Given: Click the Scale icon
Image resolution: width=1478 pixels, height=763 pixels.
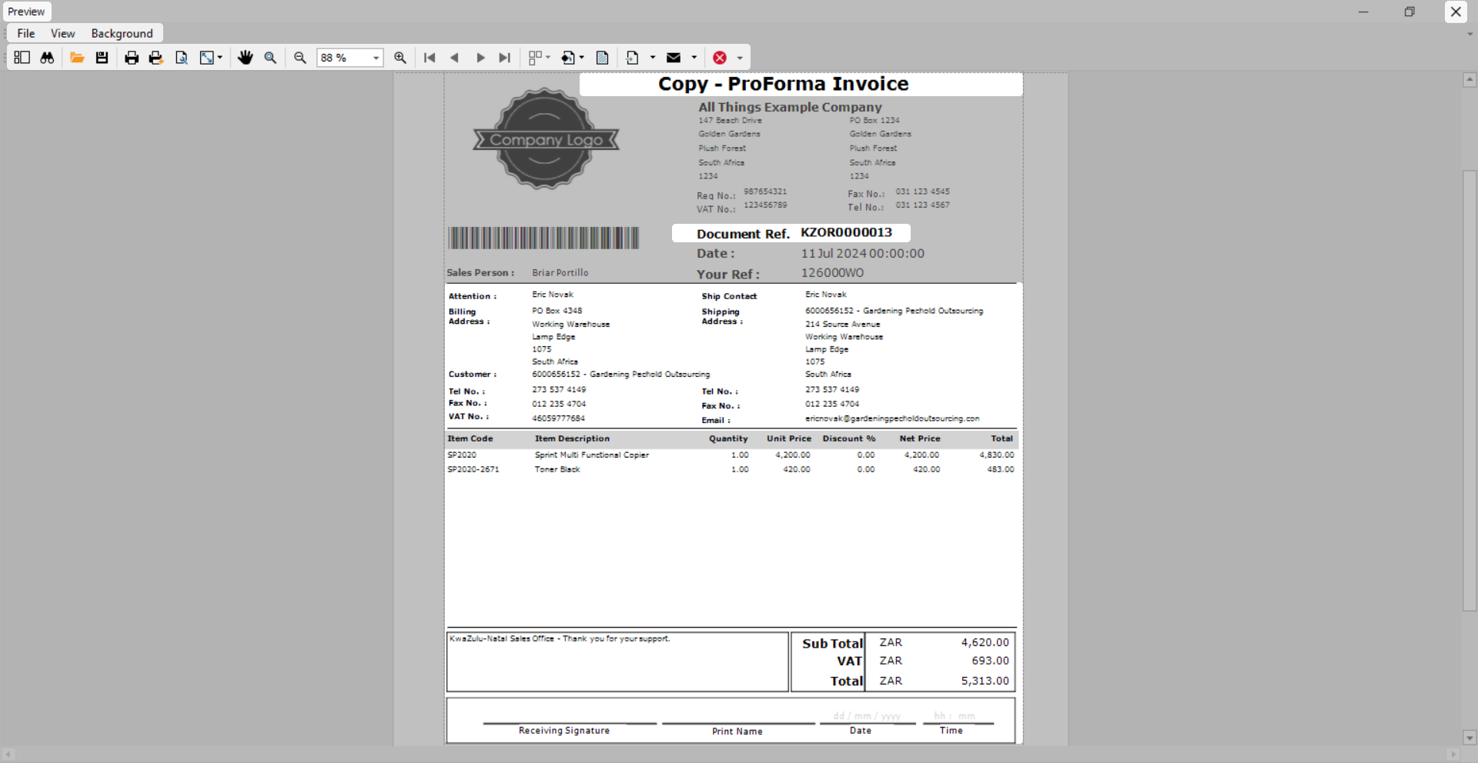Looking at the screenshot, I should [206, 58].
